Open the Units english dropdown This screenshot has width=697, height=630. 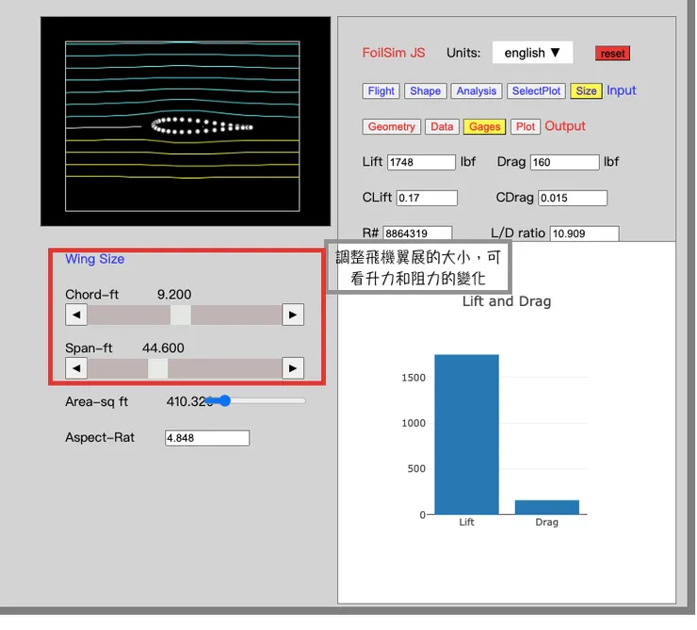pos(532,53)
